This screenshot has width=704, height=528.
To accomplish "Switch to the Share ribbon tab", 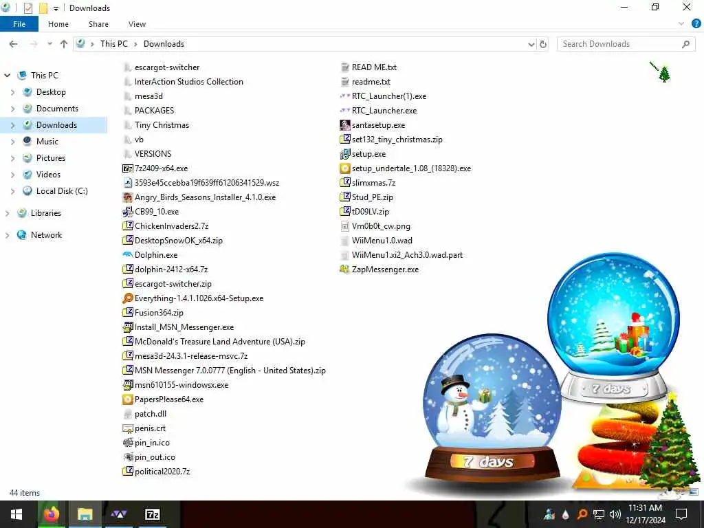I will (98, 24).
